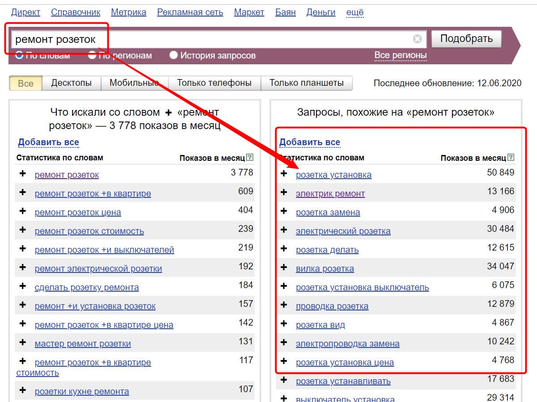537x402 pixels.
Task: Open the 'Метрика' top menu link
Action: pyautogui.click(x=129, y=12)
